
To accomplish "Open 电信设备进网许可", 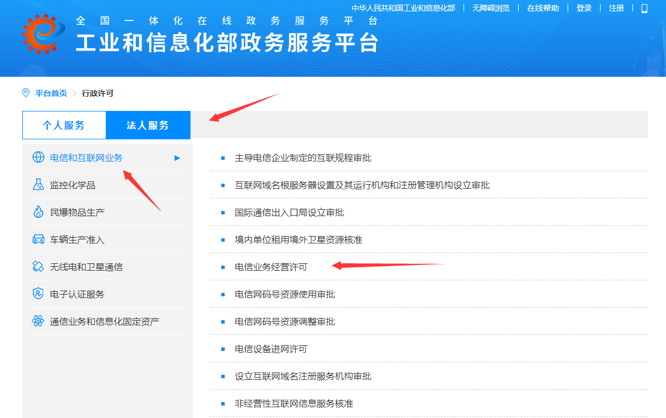I will (x=271, y=349).
